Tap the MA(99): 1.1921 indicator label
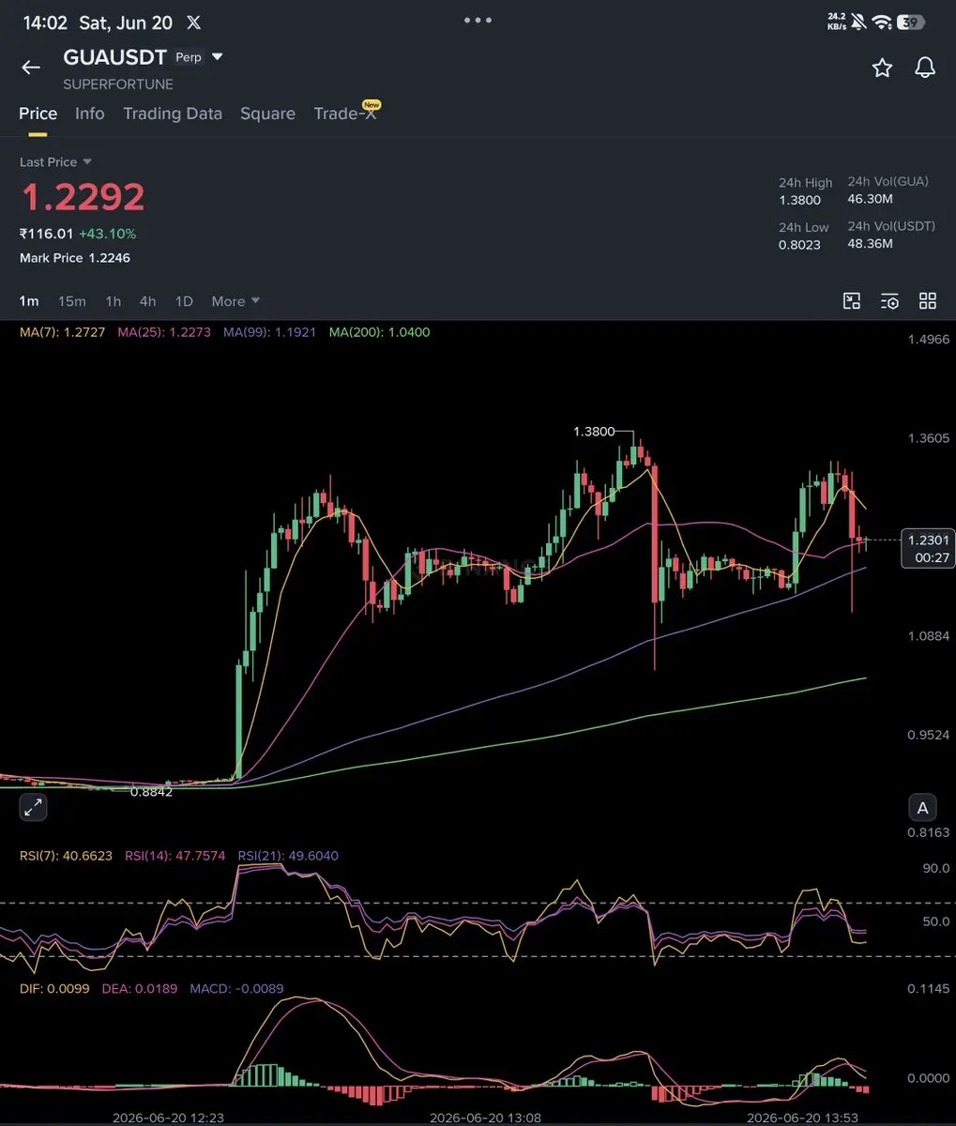956x1126 pixels. point(269,332)
